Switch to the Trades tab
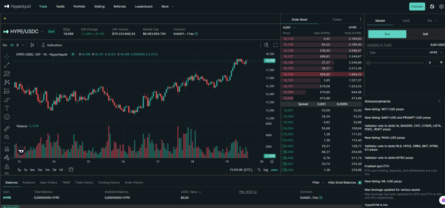The height and width of the screenshot is (208, 445). click(337, 19)
